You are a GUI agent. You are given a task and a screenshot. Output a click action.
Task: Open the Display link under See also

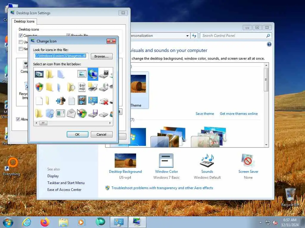pyautogui.click(x=53, y=176)
